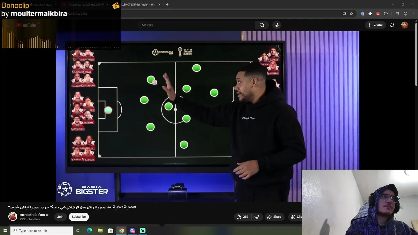Dislike the video with thumbs-down

257,217
